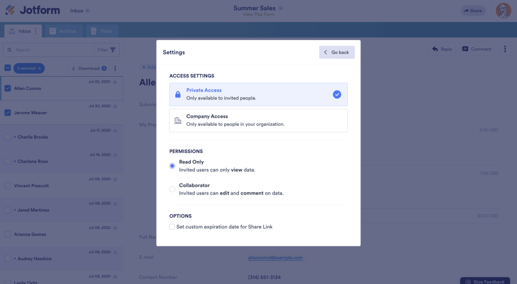
Task: Click the filter funnel icon
Action: (x=113, y=50)
